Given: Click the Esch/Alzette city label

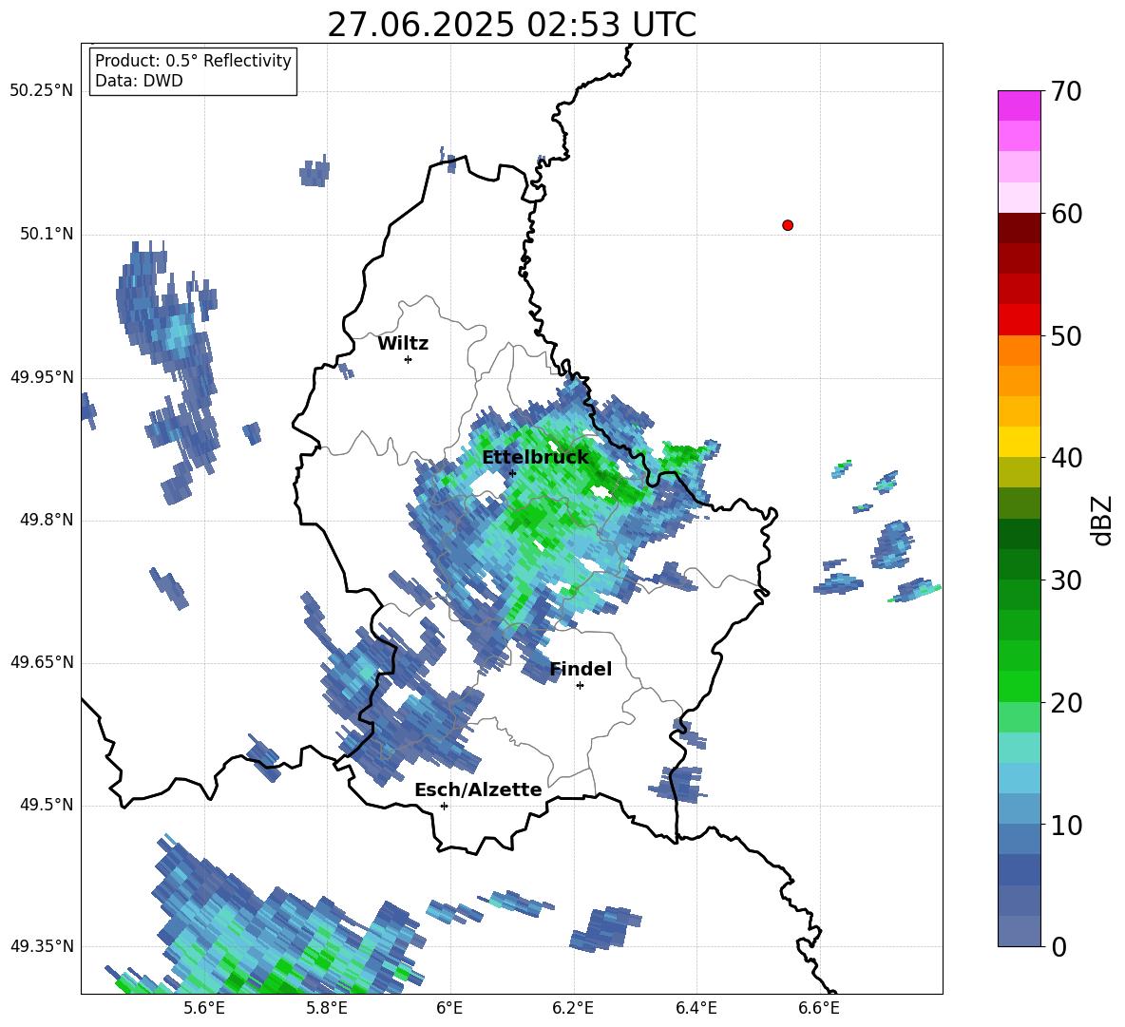Looking at the screenshot, I should (478, 790).
